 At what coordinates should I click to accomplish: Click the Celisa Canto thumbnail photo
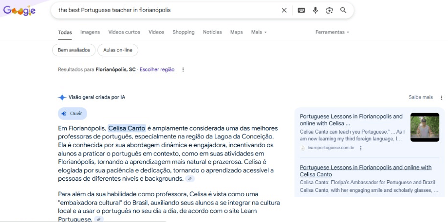pyautogui.click(x=425, y=127)
